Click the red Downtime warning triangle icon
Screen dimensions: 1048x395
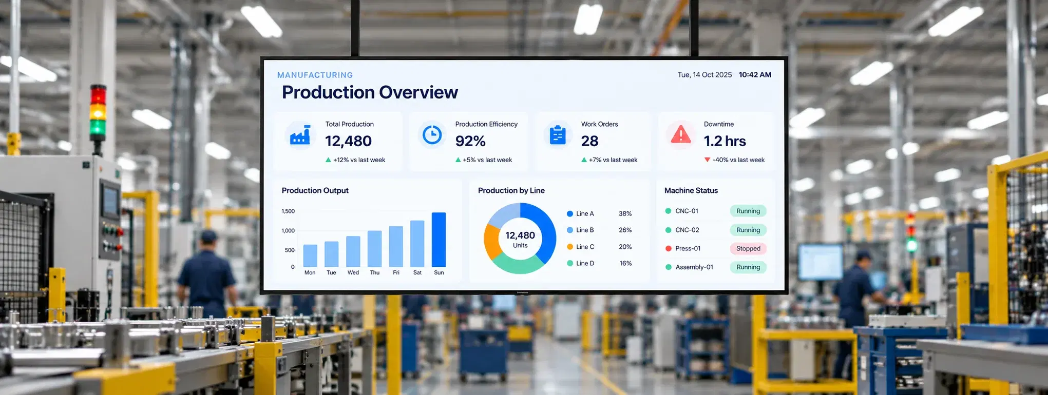(681, 134)
